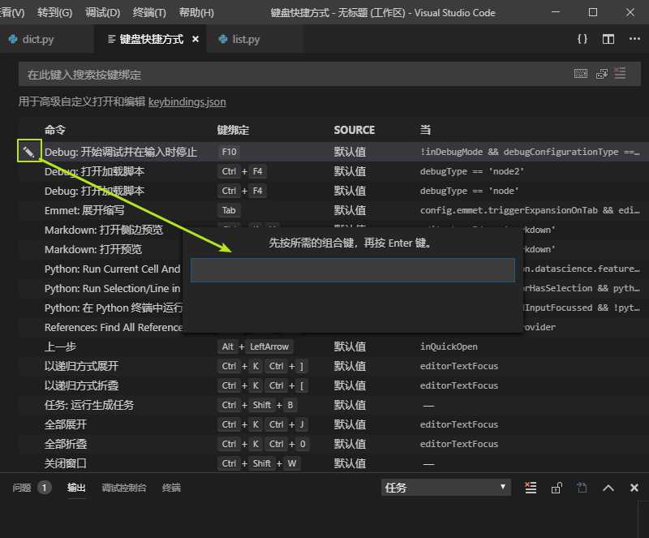
Task: Click Ctrl+K Ctrl+0 key for 全部折叠
Action: (x=264, y=444)
